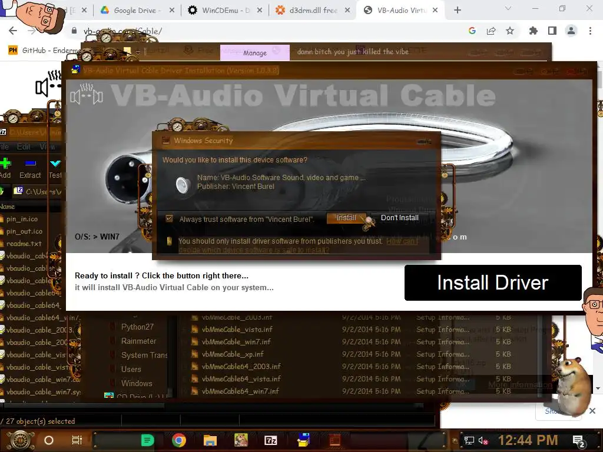Click the 7-Zip Add button
The height and width of the screenshot is (452, 603).
(x=5, y=168)
